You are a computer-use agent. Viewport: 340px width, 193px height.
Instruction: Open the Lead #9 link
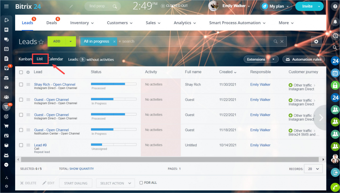pos(40,145)
